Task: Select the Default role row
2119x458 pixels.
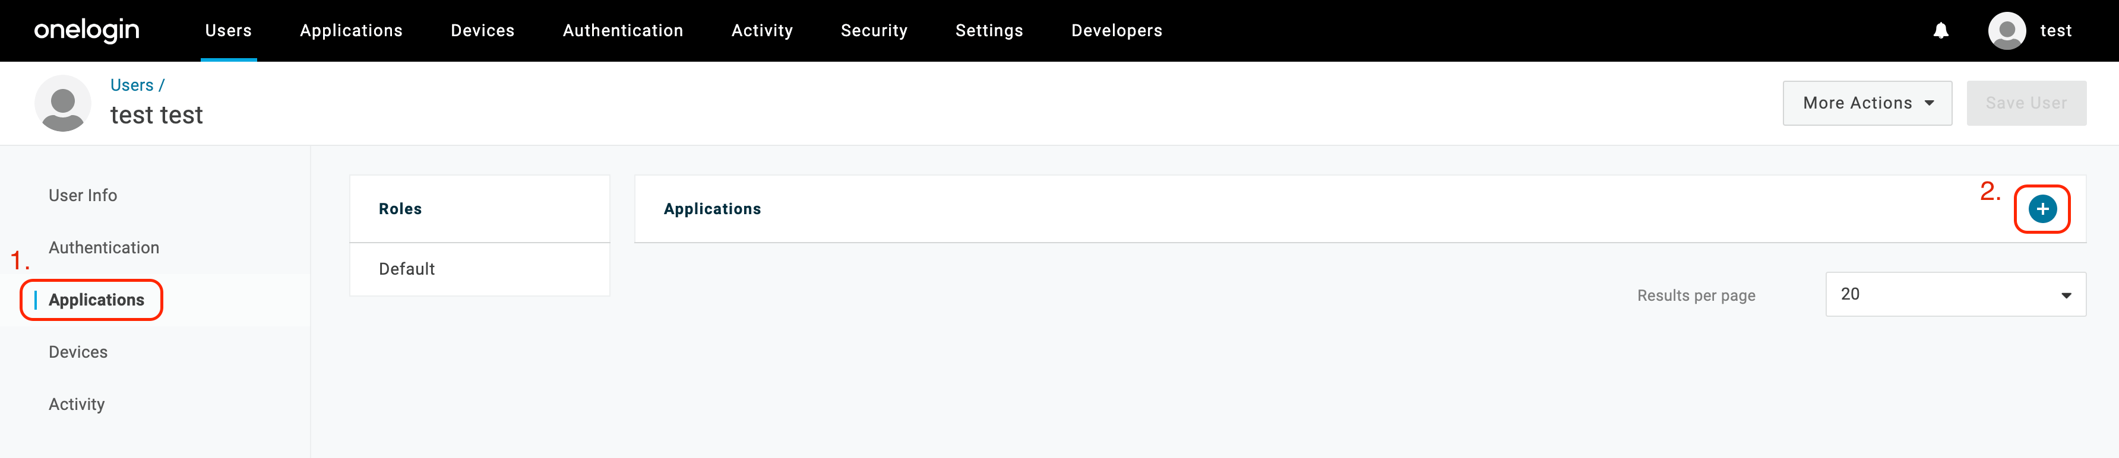Action: pyautogui.click(x=406, y=269)
